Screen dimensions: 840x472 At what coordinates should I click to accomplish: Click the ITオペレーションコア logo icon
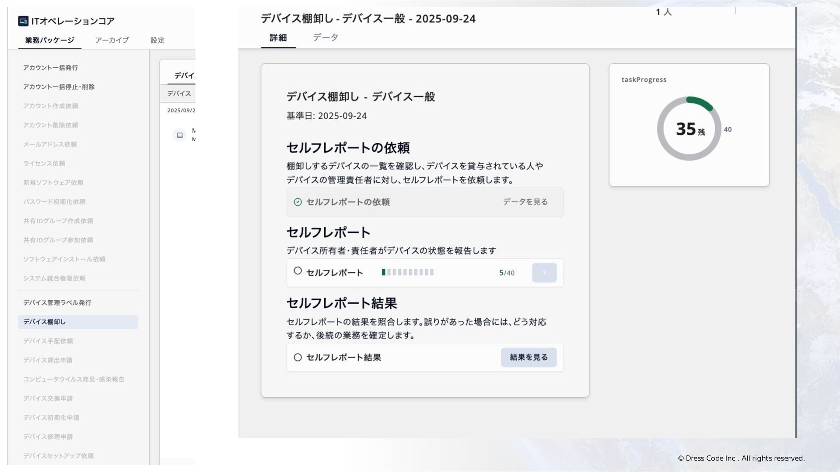pos(23,21)
